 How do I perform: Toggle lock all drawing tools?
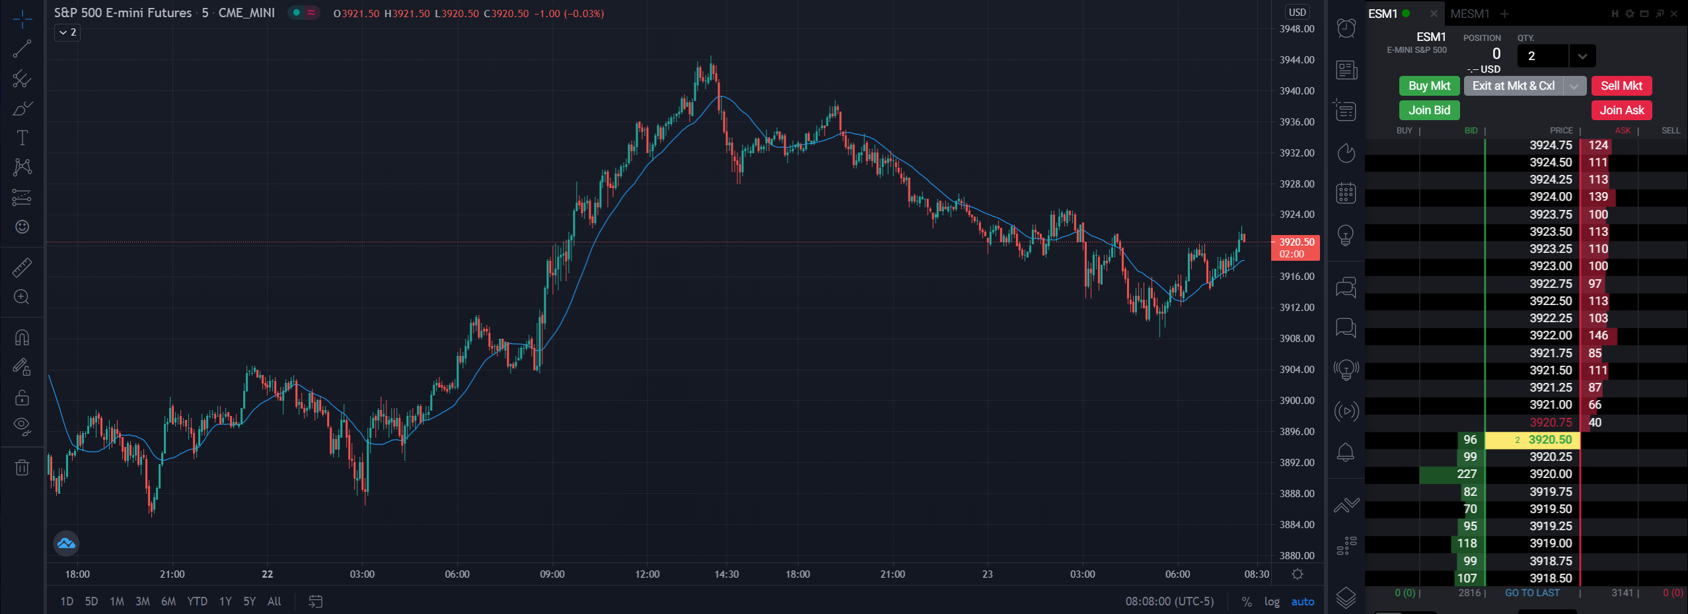pyautogui.click(x=22, y=397)
